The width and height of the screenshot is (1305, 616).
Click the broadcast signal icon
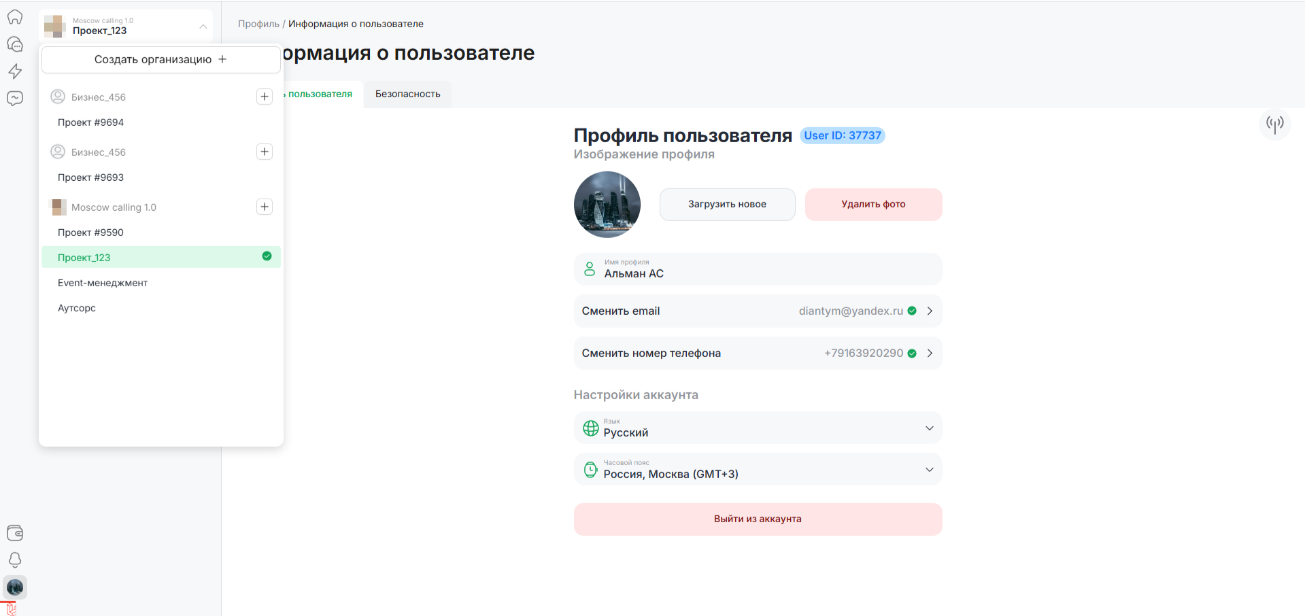(x=1274, y=124)
